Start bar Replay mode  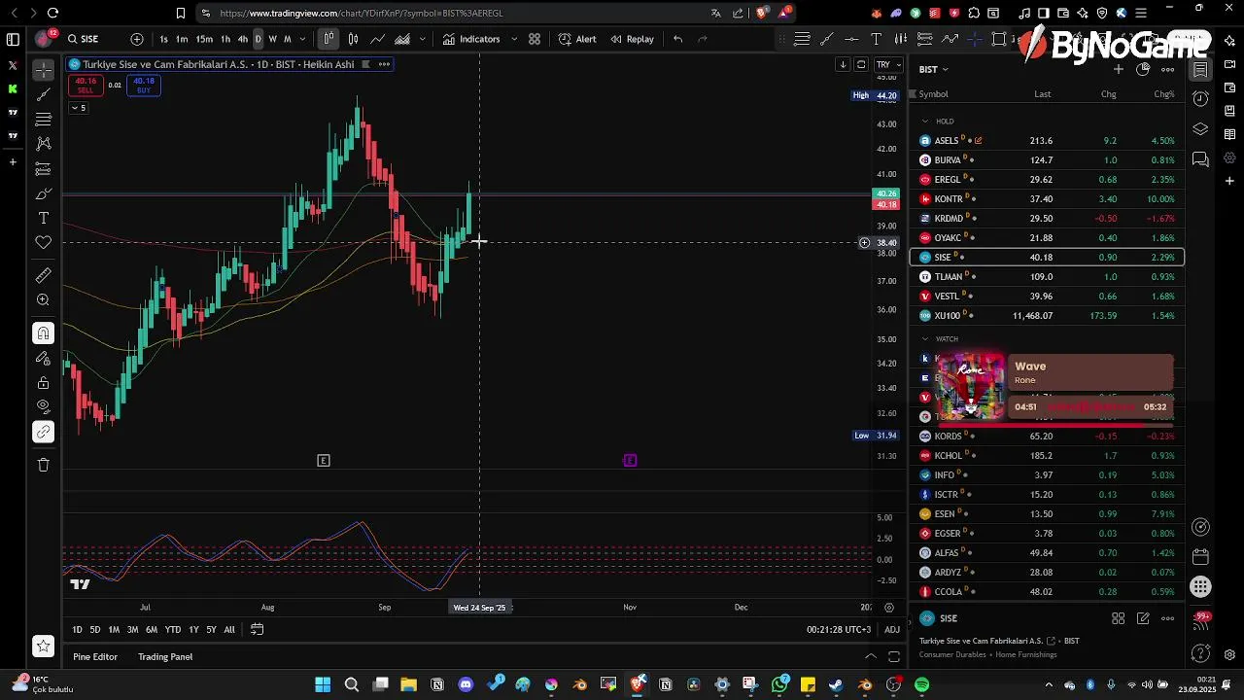click(632, 39)
